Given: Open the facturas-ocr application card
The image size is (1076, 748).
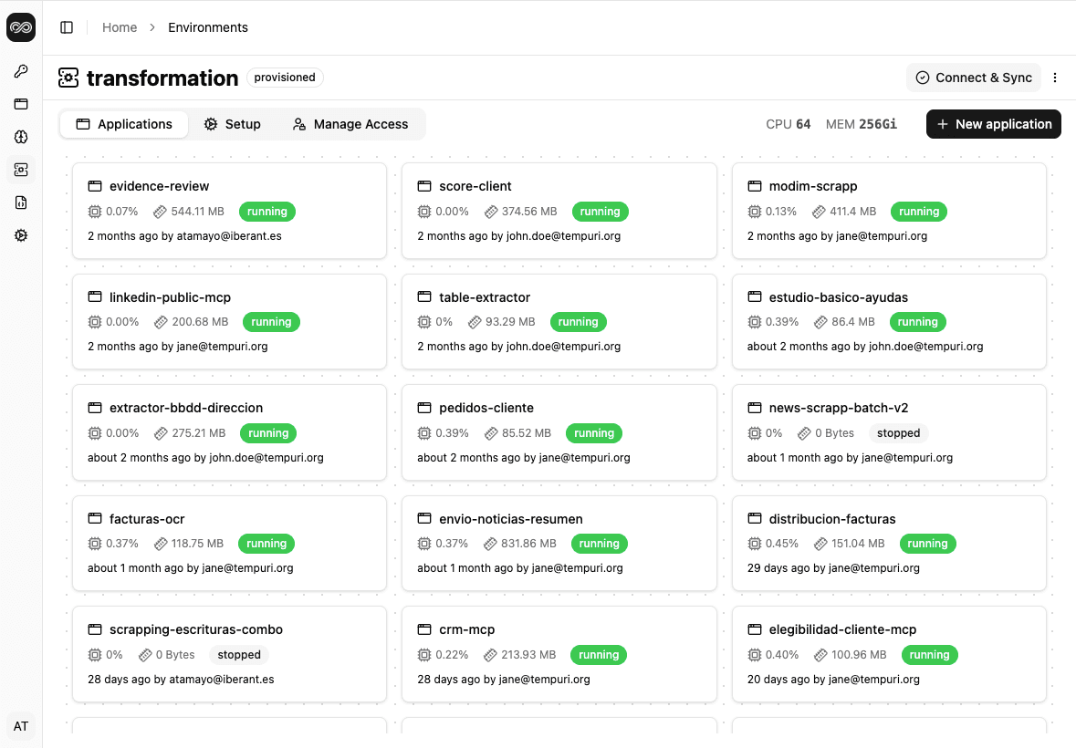Looking at the screenshot, I should point(229,543).
